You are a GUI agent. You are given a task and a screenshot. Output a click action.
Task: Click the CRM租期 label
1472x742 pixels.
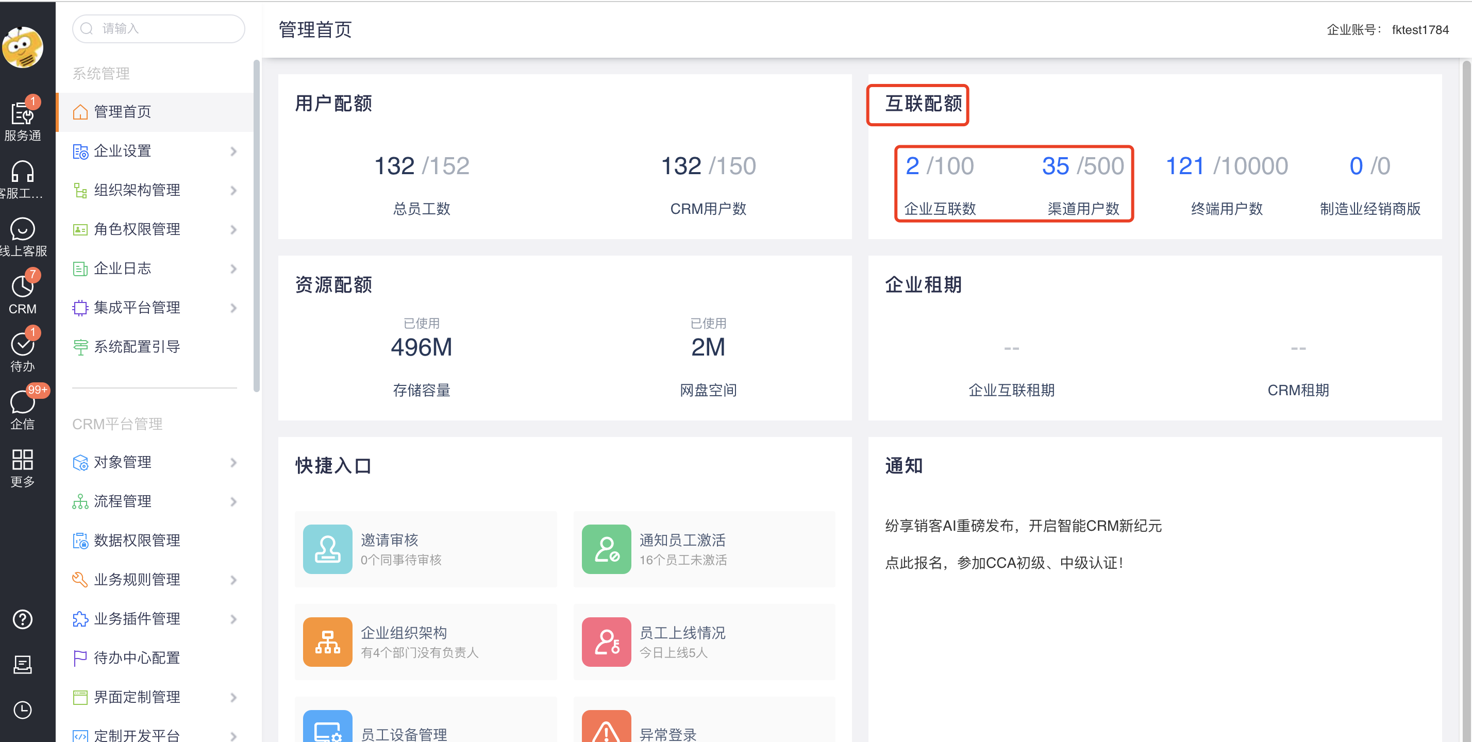pyautogui.click(x=1298, y=390)
